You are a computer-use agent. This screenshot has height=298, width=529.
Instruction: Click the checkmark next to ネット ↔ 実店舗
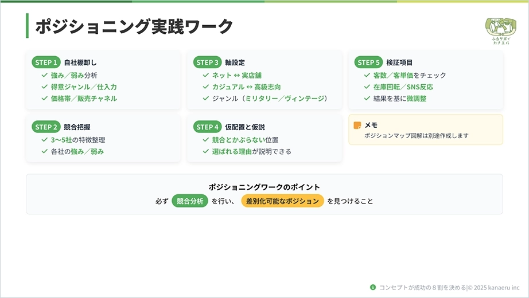(206, 75)
